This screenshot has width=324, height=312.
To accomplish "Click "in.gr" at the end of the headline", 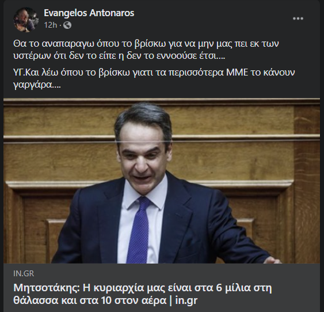I will click(x=186, y=300).
